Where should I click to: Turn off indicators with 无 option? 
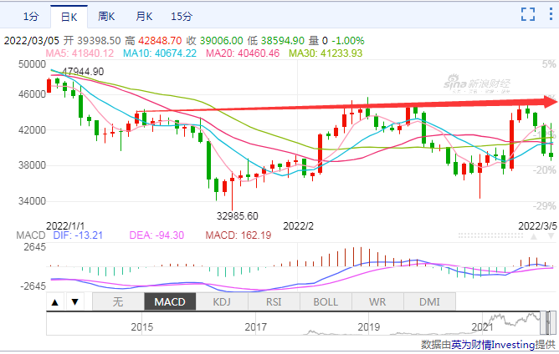point(117,301)
